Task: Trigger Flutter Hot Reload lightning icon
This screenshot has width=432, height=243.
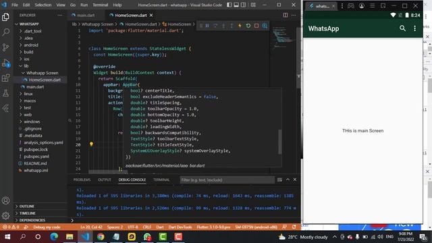Action: [x=240, y=26]
